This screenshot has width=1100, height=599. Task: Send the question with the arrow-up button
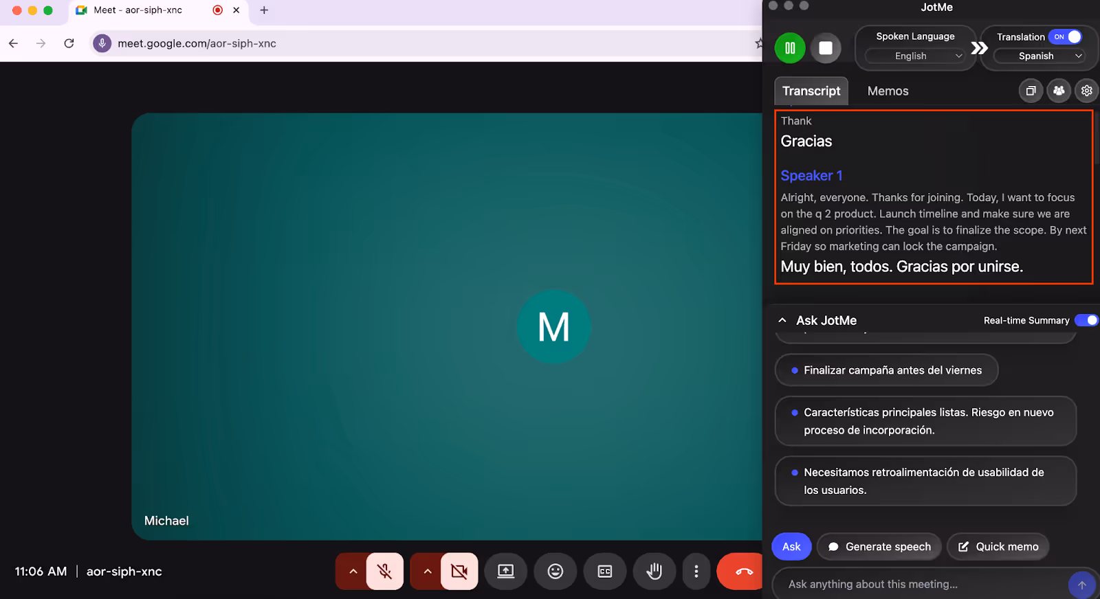pos(1082,585)
